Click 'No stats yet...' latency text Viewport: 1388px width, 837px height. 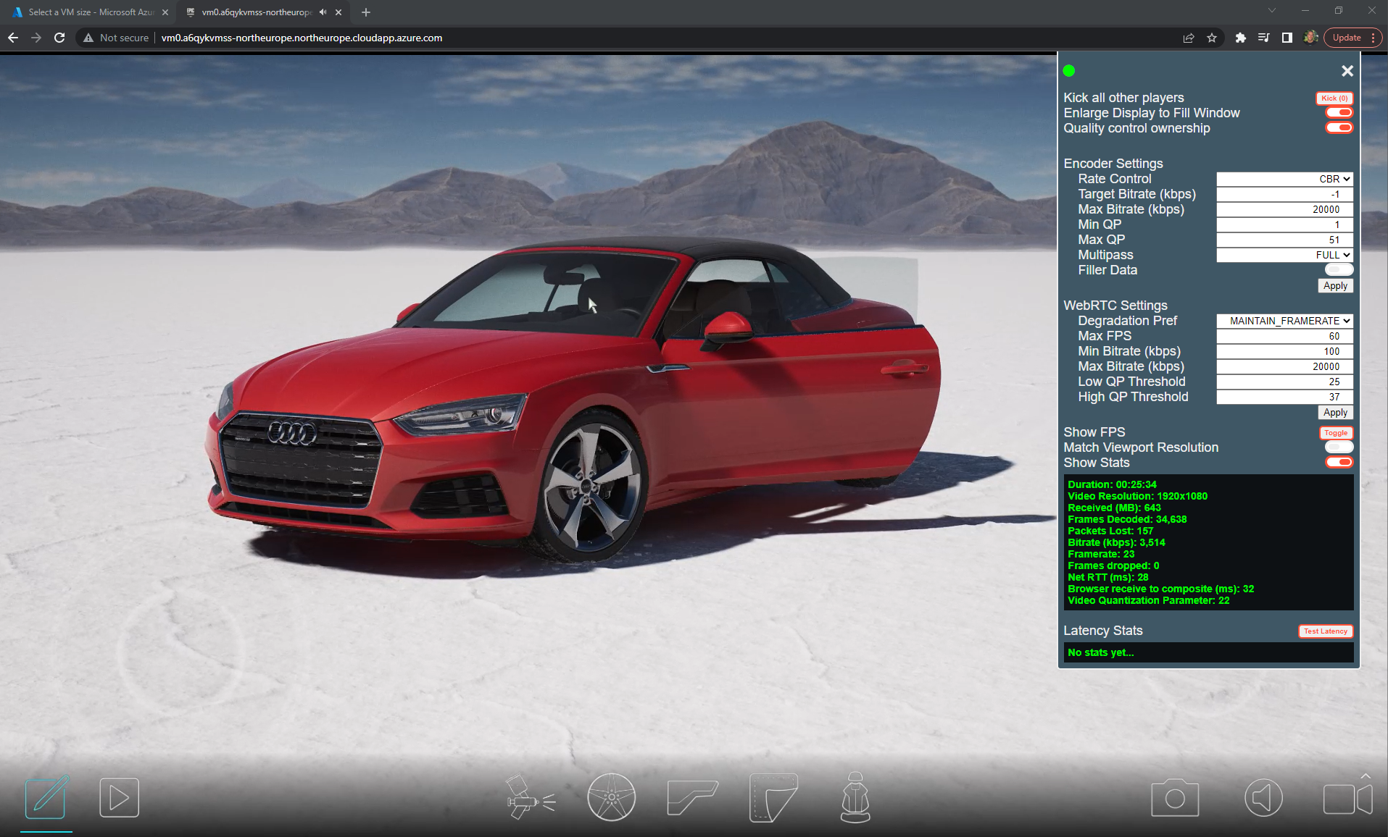pos(1100,652)
